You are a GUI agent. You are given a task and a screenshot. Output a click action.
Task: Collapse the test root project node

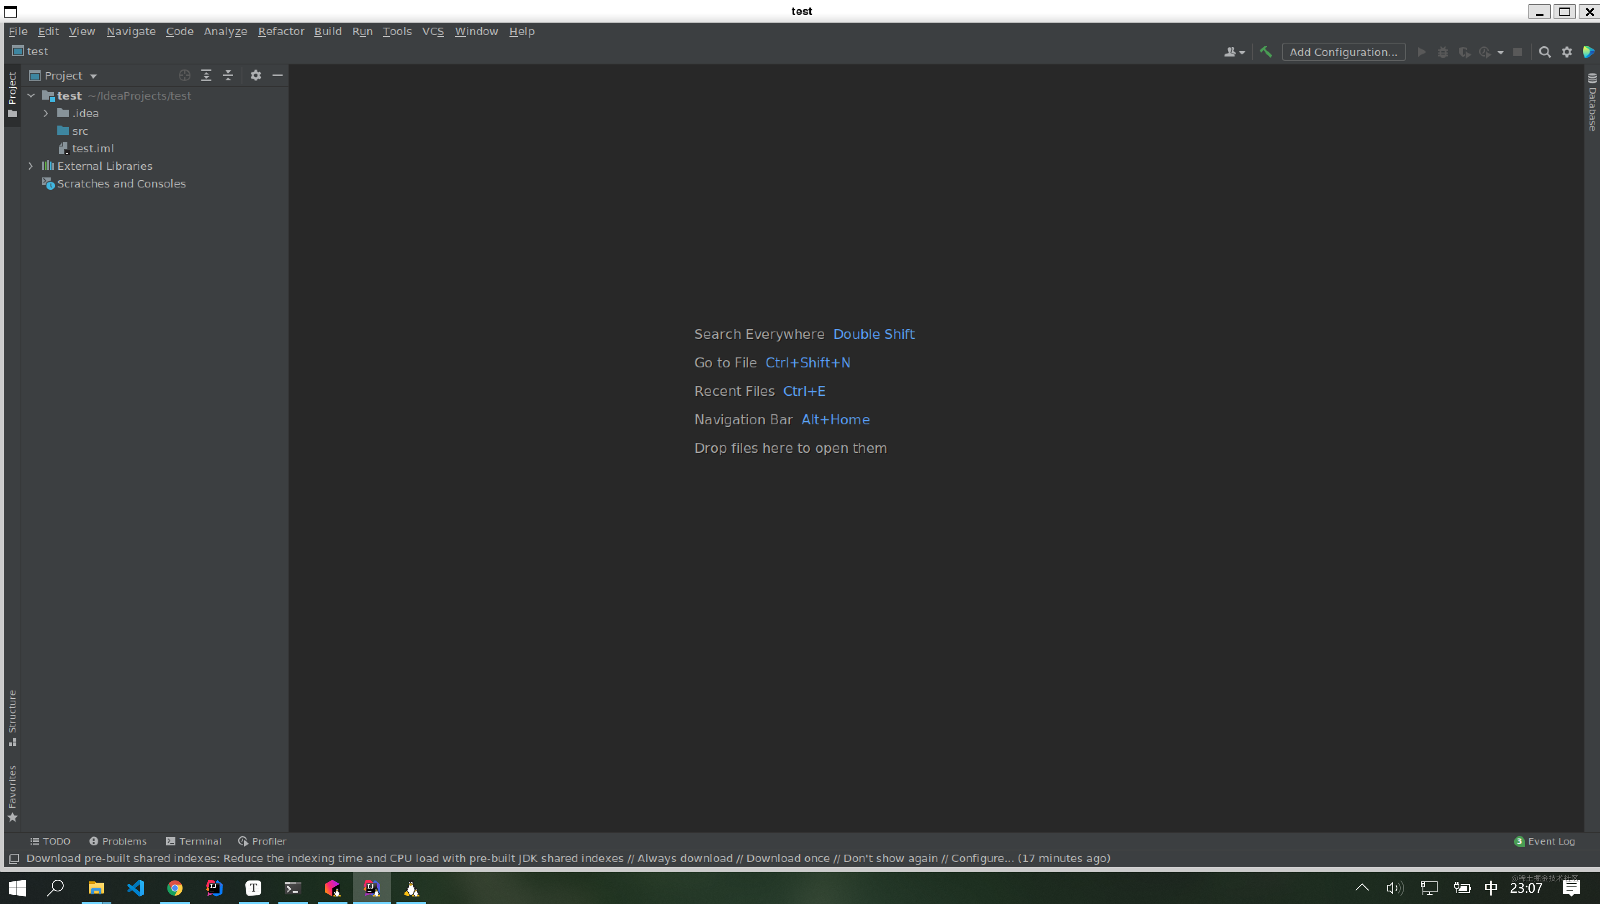[x=31, y=95]
